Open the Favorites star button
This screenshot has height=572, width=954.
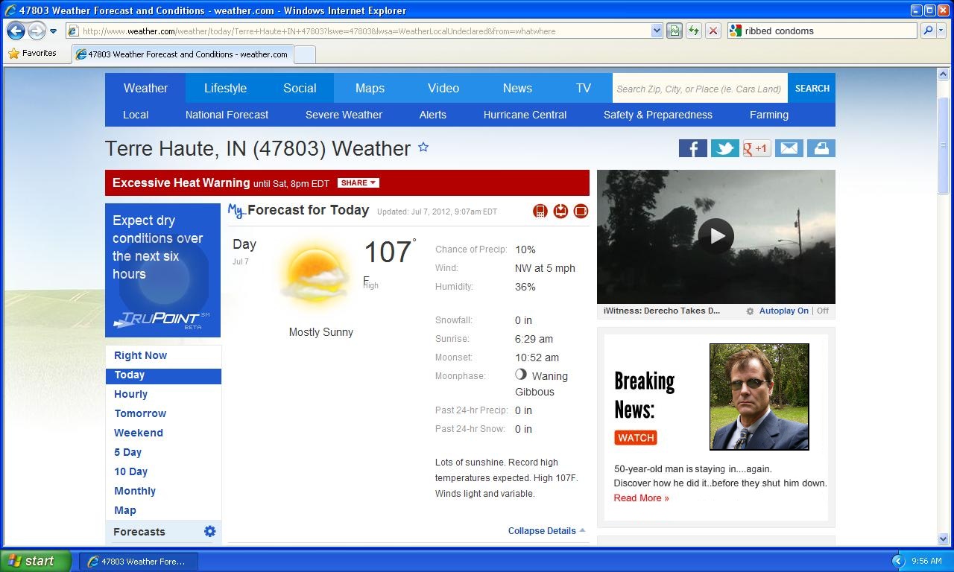pyautogui.click(x=32, y=54)
